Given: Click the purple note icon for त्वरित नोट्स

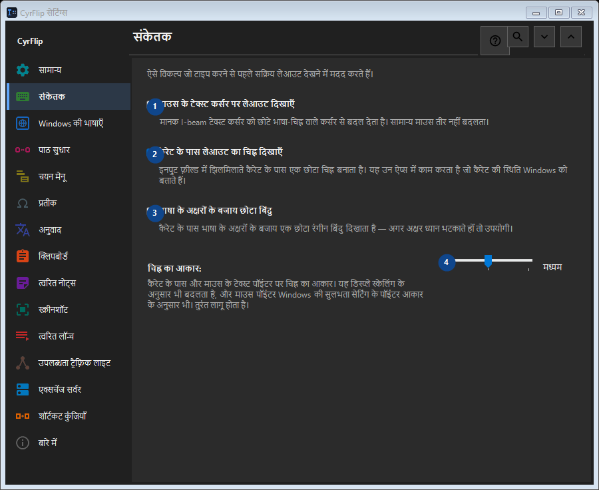Looking at the screenshot, I should [23, 283].
